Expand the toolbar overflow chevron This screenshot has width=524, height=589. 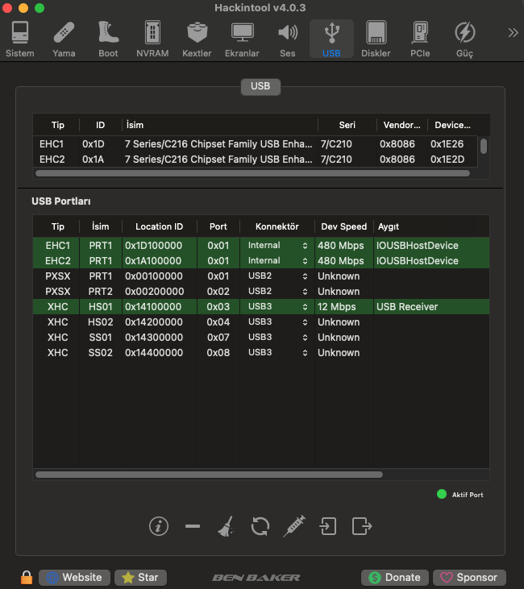coord(512,33)
